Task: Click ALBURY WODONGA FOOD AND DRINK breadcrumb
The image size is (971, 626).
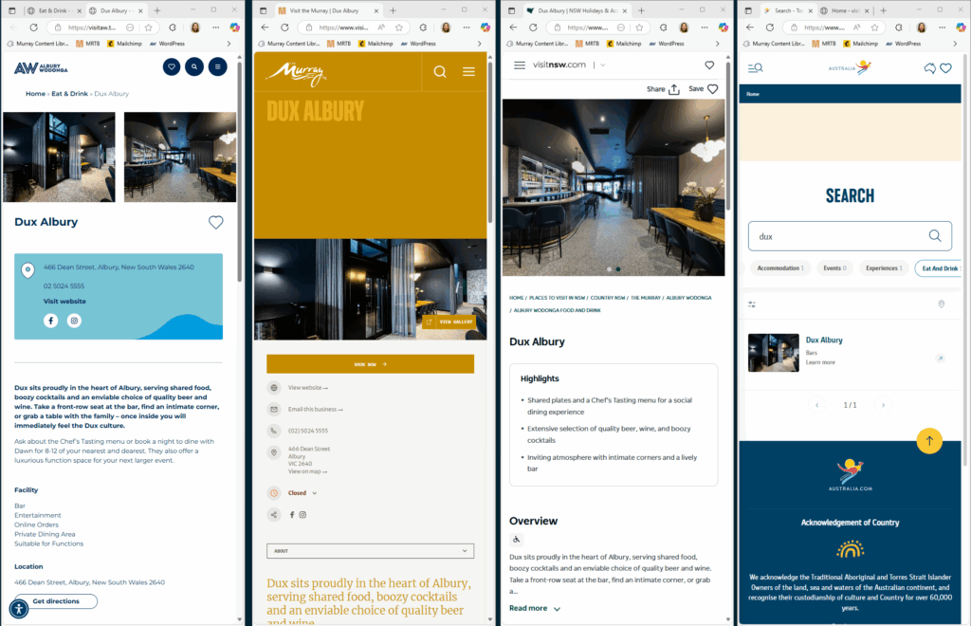Action: pyautogui.click(x=557, y=310)
